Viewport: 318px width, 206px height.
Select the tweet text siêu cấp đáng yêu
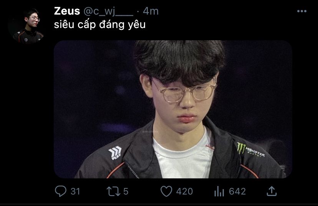tap(100, 25)
